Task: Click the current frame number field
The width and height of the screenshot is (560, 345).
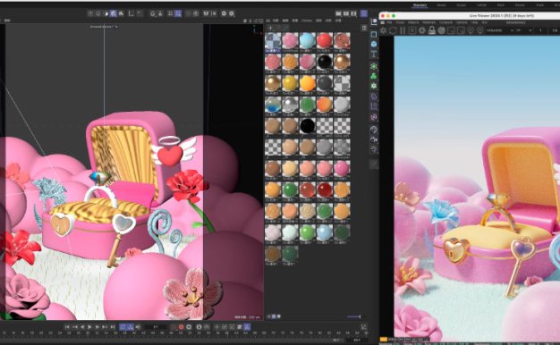Action: click(x=156, y=327)
